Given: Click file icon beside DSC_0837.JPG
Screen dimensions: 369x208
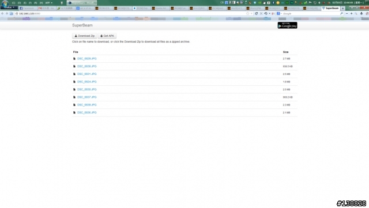Looking at the screenshot, I should (74, 97).
